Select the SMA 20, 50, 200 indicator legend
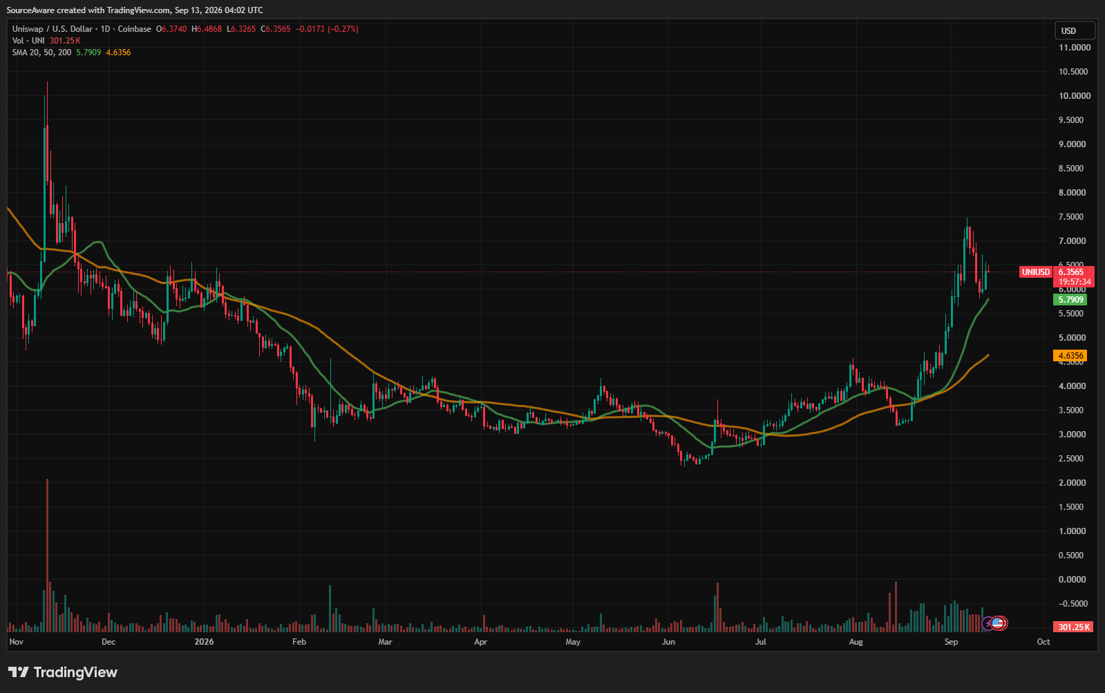Viewport: 1105px width, 693px height. pyautogui.click(x=41, y=53)
